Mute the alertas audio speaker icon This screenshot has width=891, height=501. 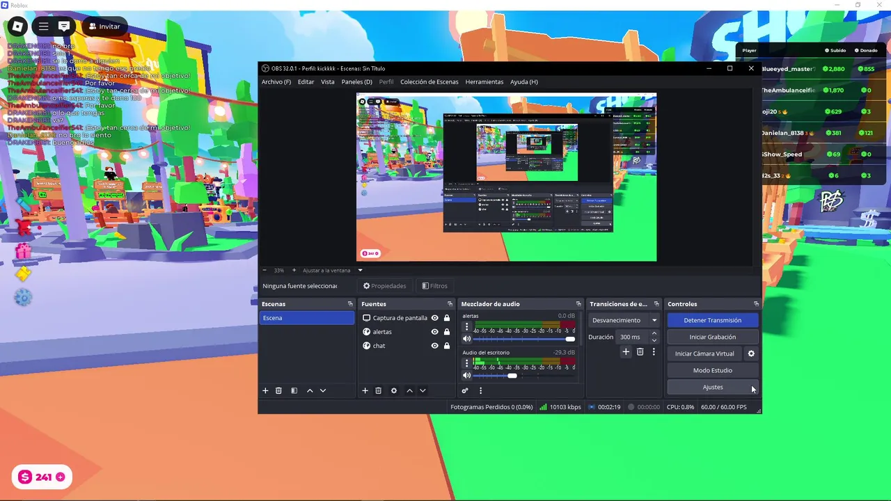tap(466, 339)
